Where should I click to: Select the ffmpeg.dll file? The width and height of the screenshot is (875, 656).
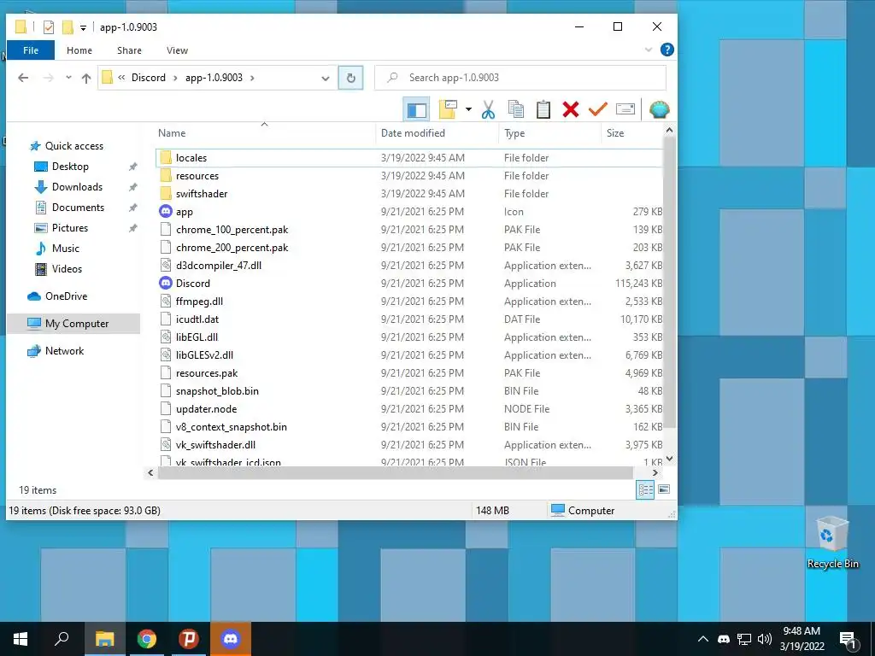[409, 302]
